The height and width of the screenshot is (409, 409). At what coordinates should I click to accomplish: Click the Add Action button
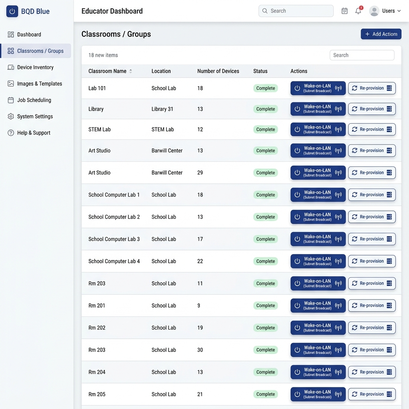coord(381,34)
